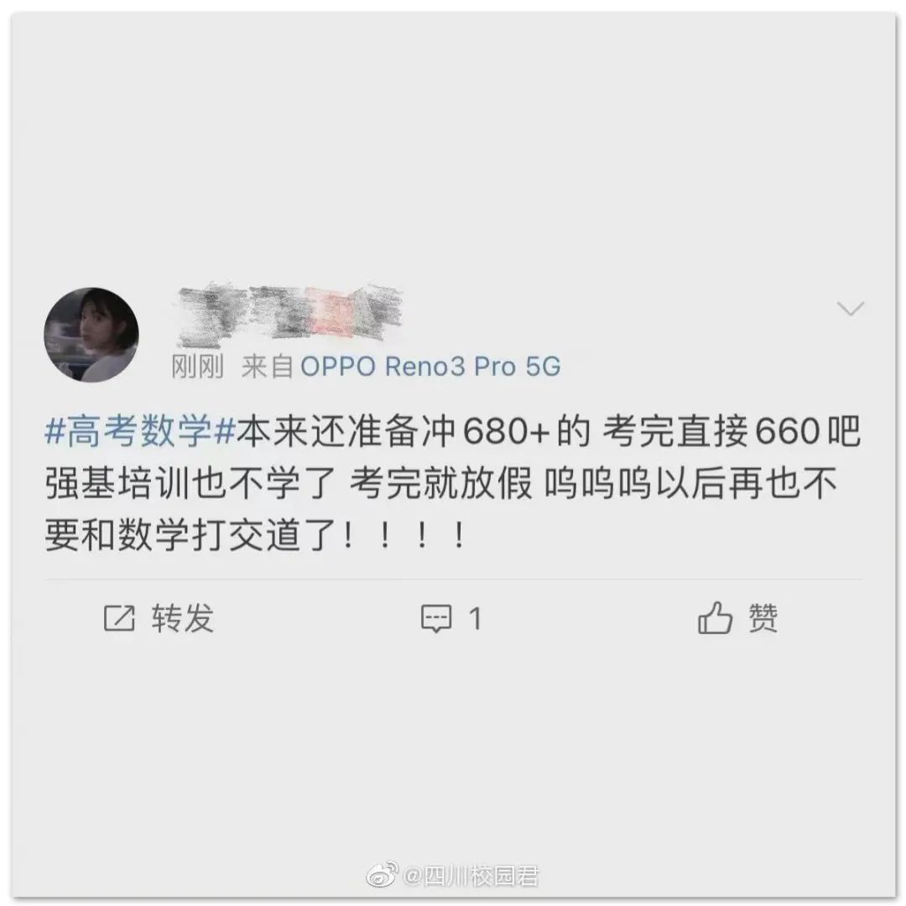Click the blurred username of the poster
The height and width of the screenshot is (906, 906).
(x=289, y=312)
